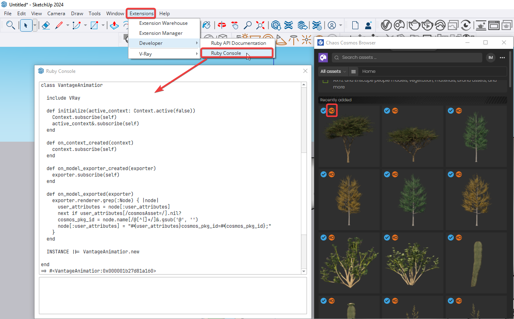The width and height of the screenshot is (514, 319).
Task: Expand the Developer submenu
Action: [x=164, y=43]
